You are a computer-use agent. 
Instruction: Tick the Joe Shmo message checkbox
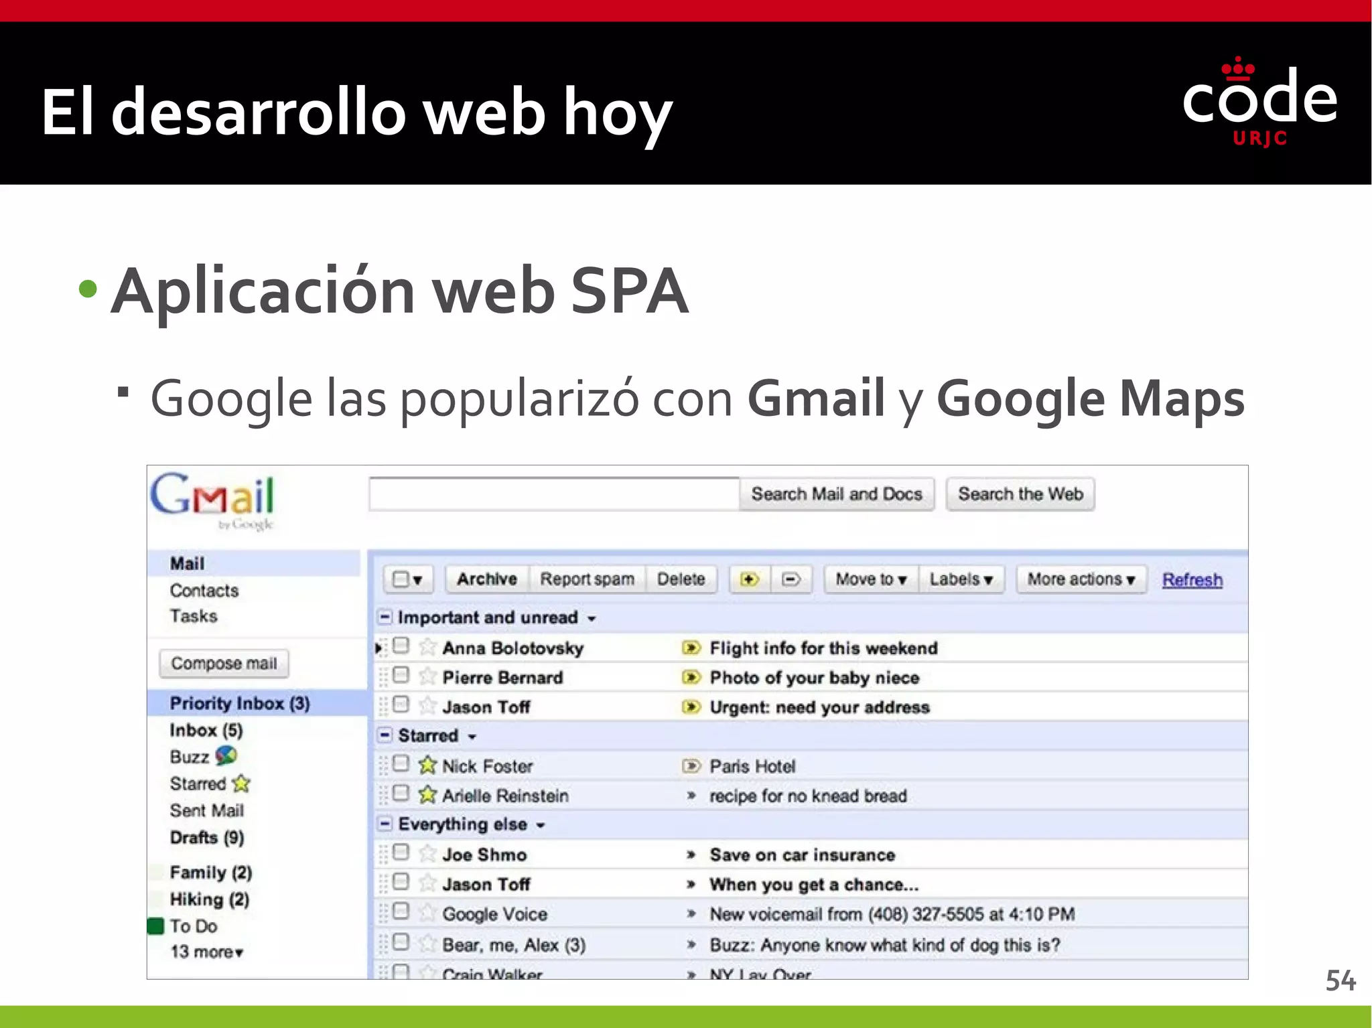coord(401,852)
